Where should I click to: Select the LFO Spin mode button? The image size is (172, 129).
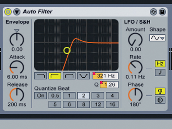160,100
